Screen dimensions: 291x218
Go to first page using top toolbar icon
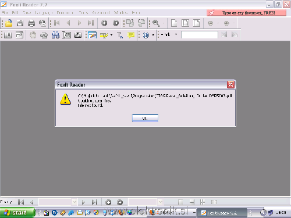(56, 23)
